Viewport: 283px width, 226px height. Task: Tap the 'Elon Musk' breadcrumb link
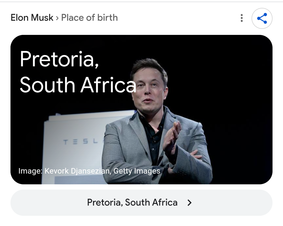(x=32, y=18)
